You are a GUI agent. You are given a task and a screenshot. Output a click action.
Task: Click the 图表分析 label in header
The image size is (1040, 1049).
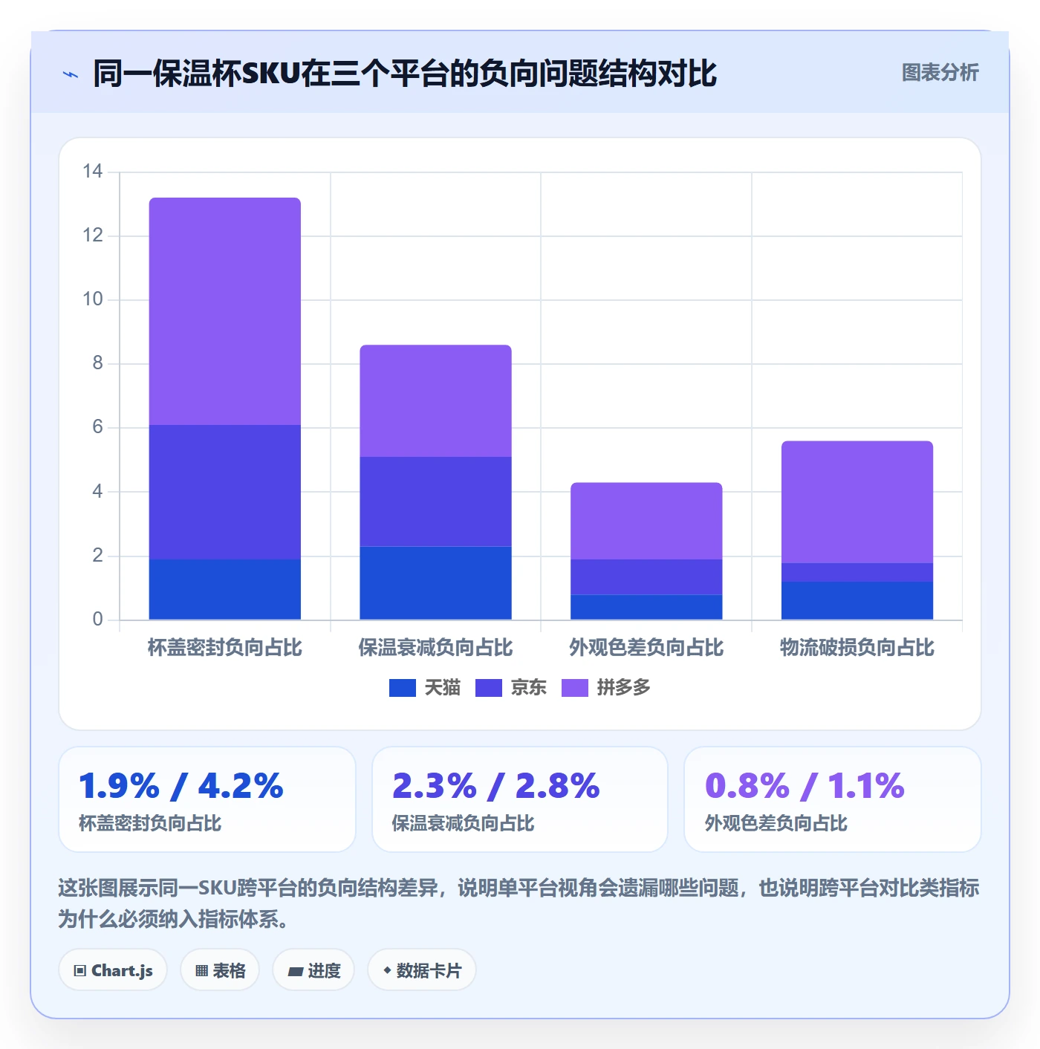coord(940,73)
